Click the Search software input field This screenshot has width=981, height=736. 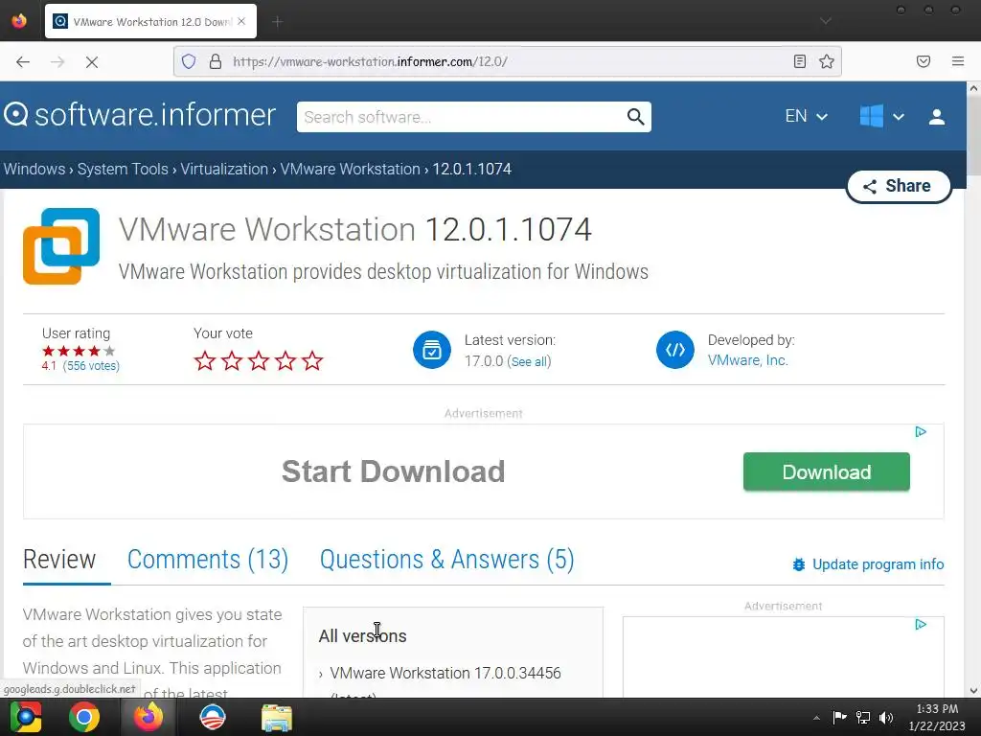click(x=462, y=117)
